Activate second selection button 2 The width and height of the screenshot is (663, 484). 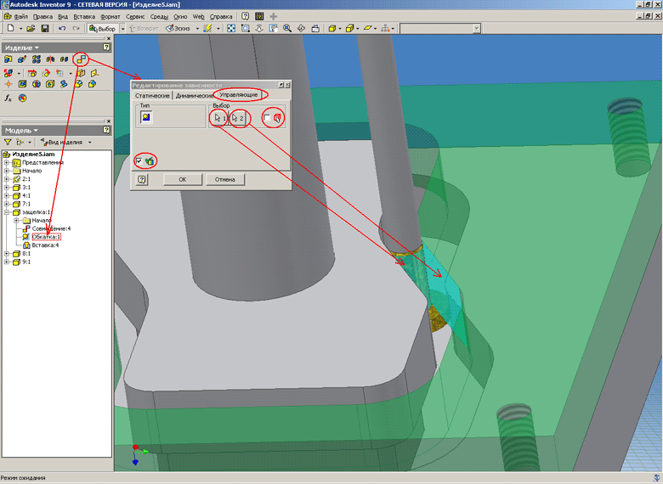pyautogui.click(x=237, y=118)
